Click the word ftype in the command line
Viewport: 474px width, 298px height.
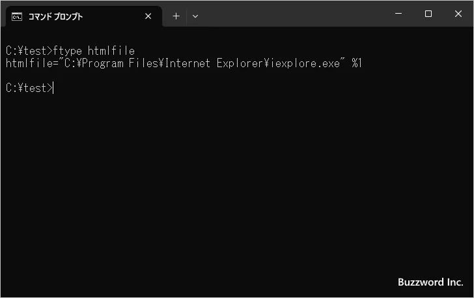68,51
